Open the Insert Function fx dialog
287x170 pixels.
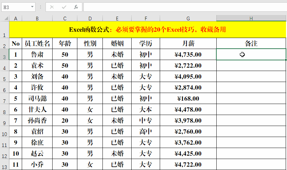coord(76,7)
